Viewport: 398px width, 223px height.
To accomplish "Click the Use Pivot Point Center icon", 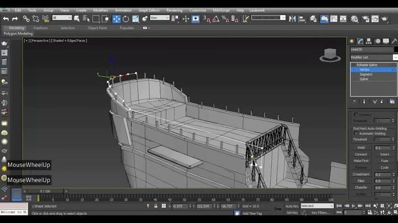I will 175,19.
